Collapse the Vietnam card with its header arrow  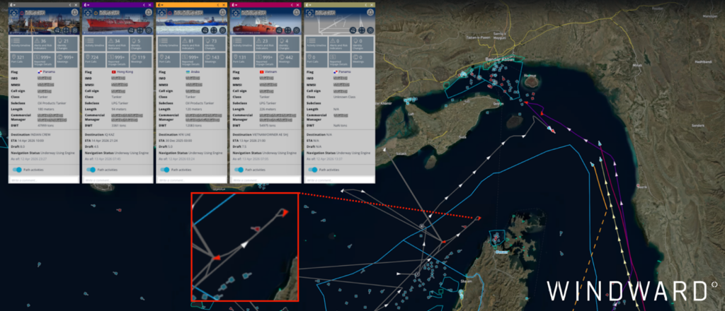point(292,5)
